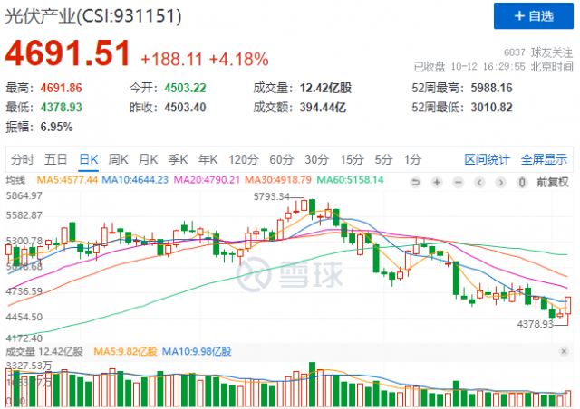
Task: Choose the 季K quarterly chart tab
Action: tap(179, 159)
